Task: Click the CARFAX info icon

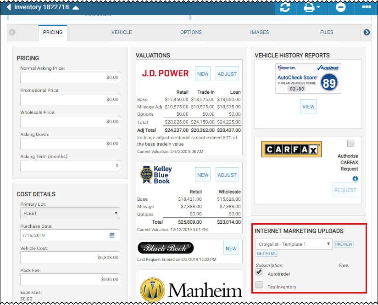Action: [x=355, y=179]
